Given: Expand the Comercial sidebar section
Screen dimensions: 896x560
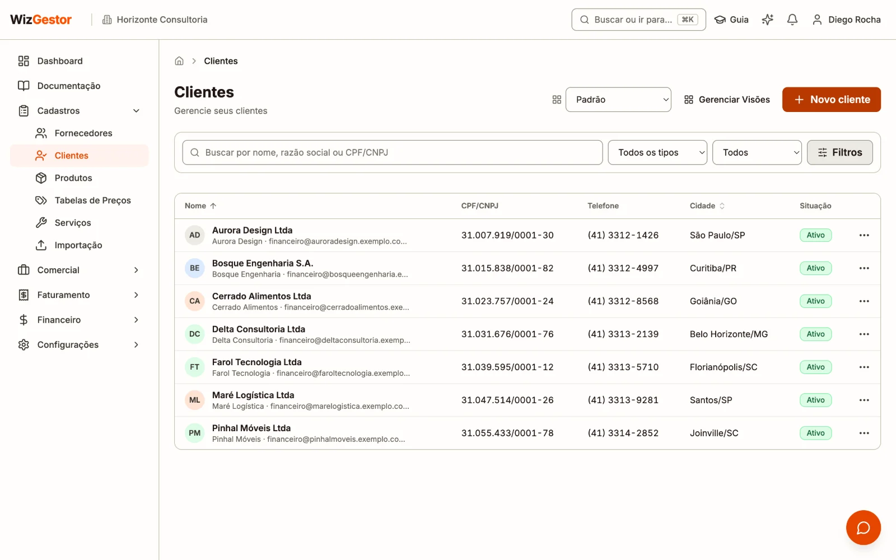Looking at the screenshot, I should [x=79, y=270].
